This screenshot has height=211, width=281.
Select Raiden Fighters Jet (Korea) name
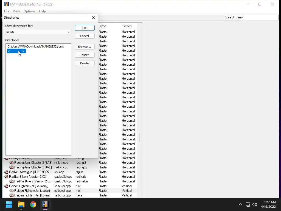pyautogui.click(x=32, y=195)
